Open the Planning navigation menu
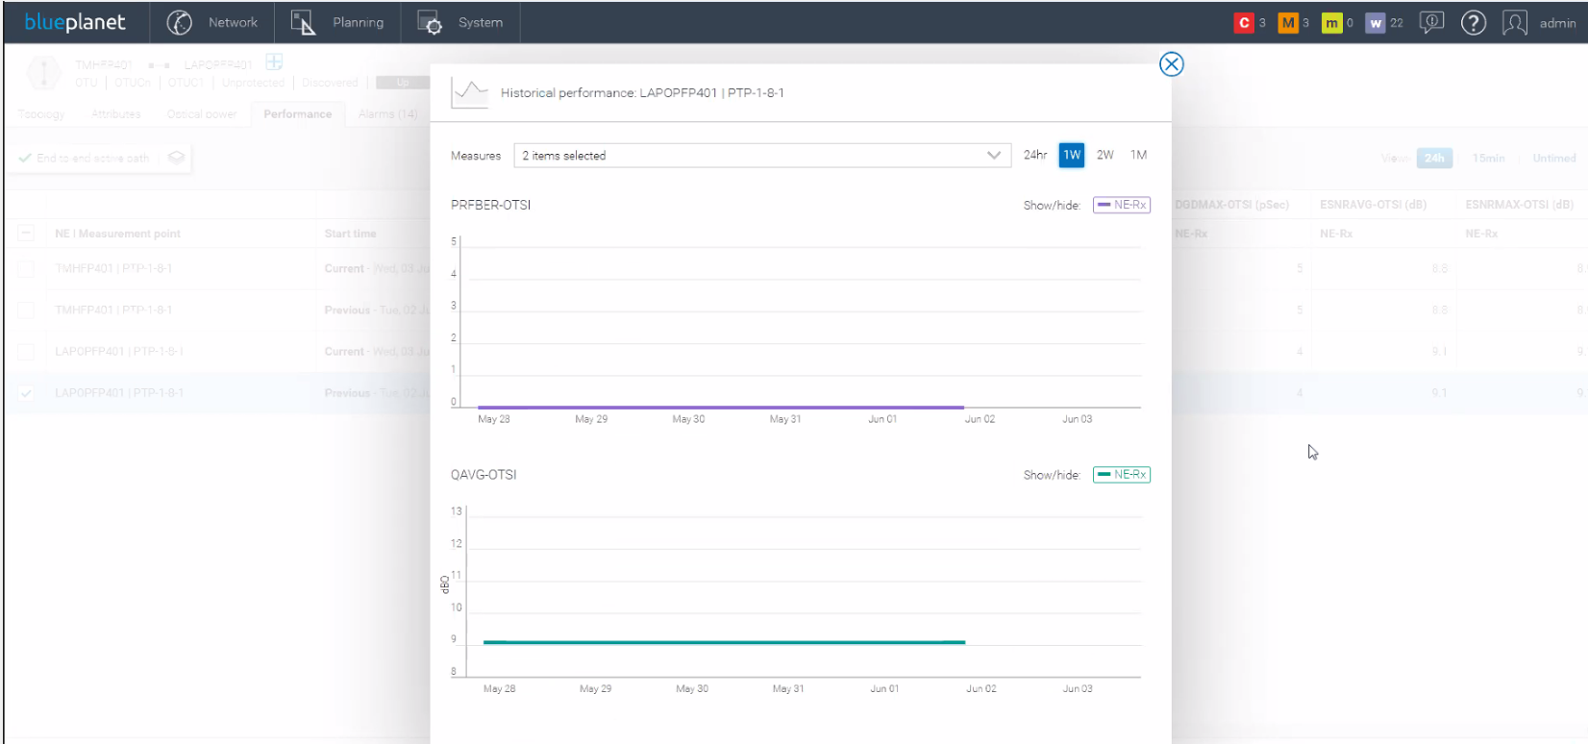The image size is (1588, 744). 336,22
